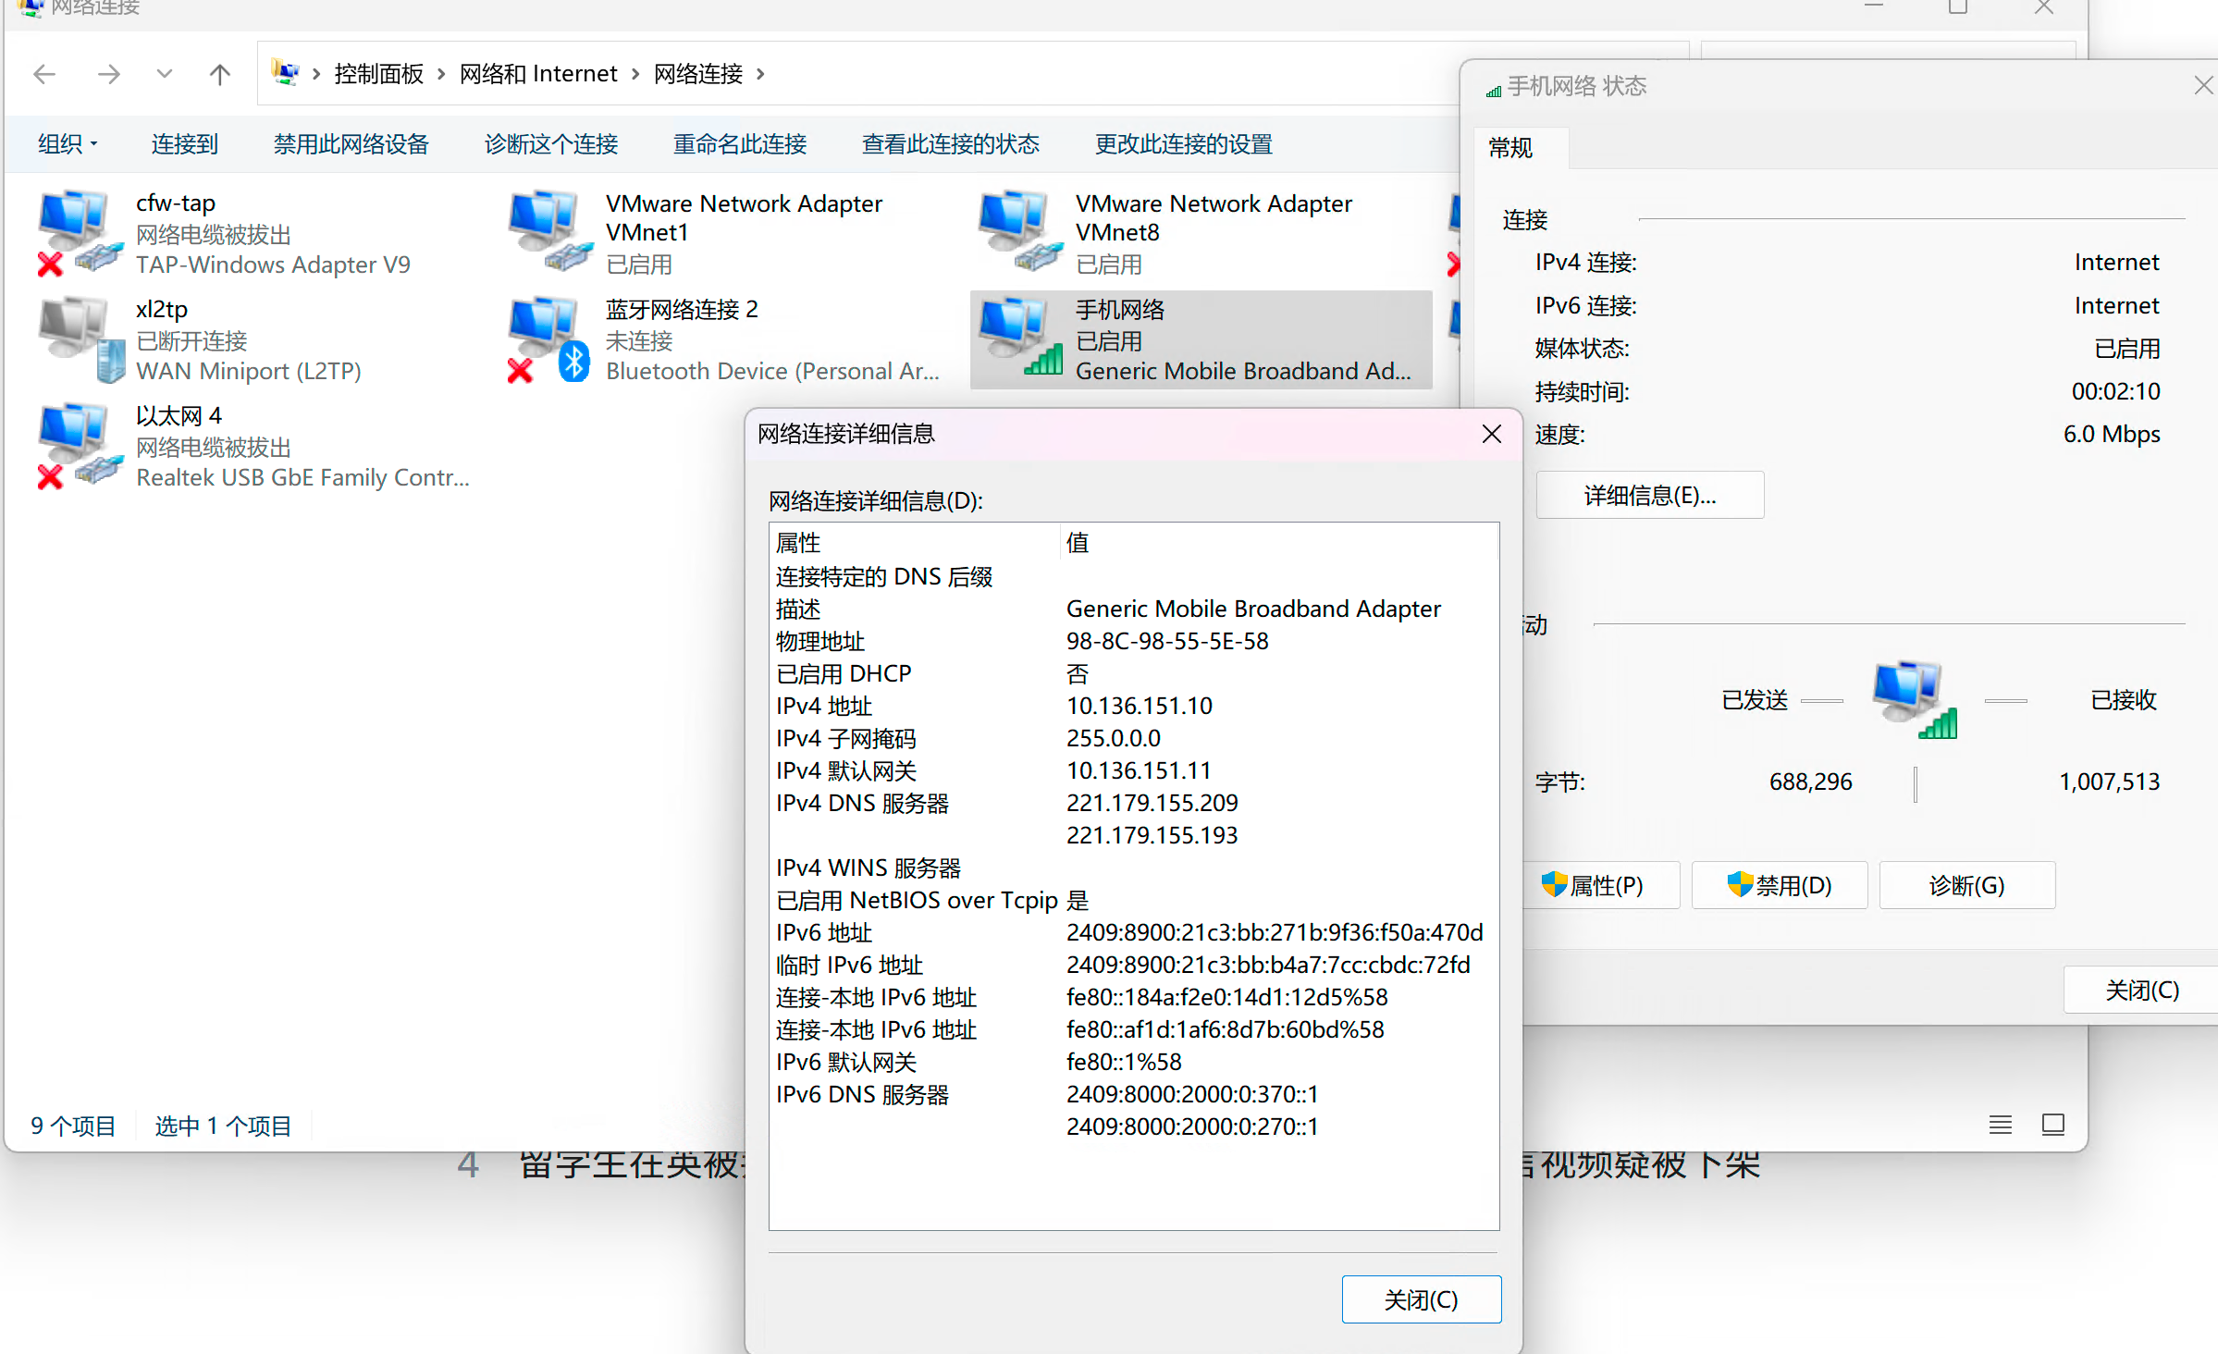
Task: Open recent locations chevron beside forward arrow
Action: 164,73
